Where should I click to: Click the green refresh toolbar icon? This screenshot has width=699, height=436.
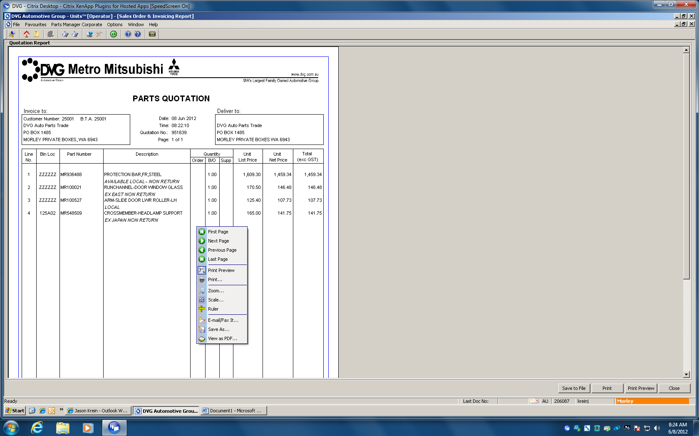click(x=114, y=34)
